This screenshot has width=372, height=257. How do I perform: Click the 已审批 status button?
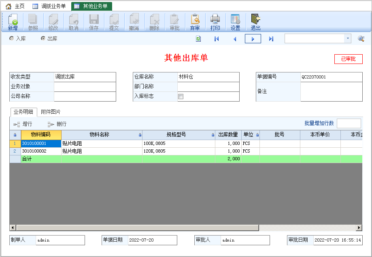(x=348, y=59)
